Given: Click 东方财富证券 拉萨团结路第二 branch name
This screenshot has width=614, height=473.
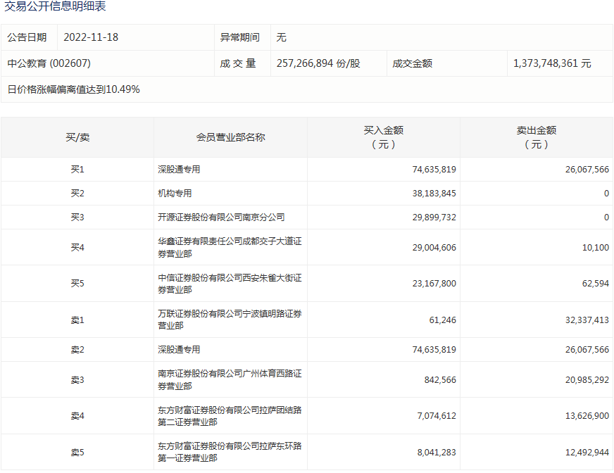Looking at the screenshot, I should (x=230, y=416).
